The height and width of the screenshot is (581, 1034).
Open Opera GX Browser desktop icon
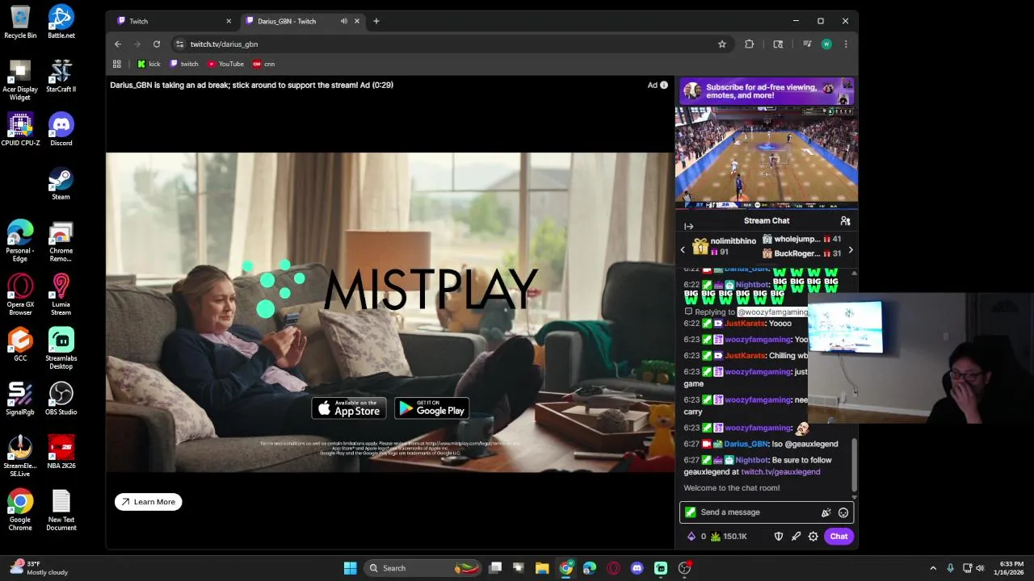coord(20,295)
